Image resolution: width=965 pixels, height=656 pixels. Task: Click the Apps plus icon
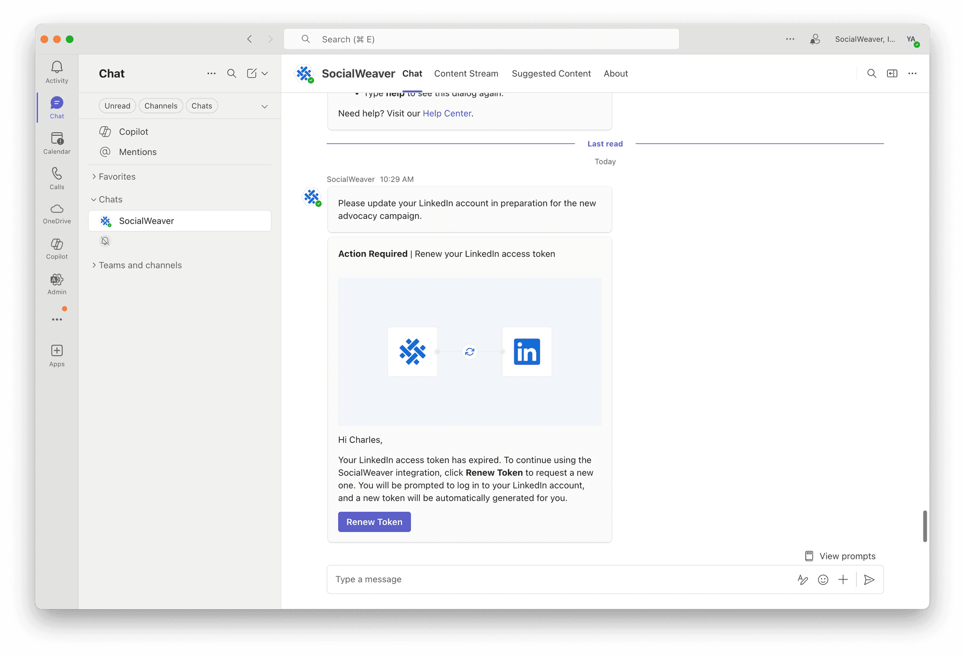(x=57, y=351)
